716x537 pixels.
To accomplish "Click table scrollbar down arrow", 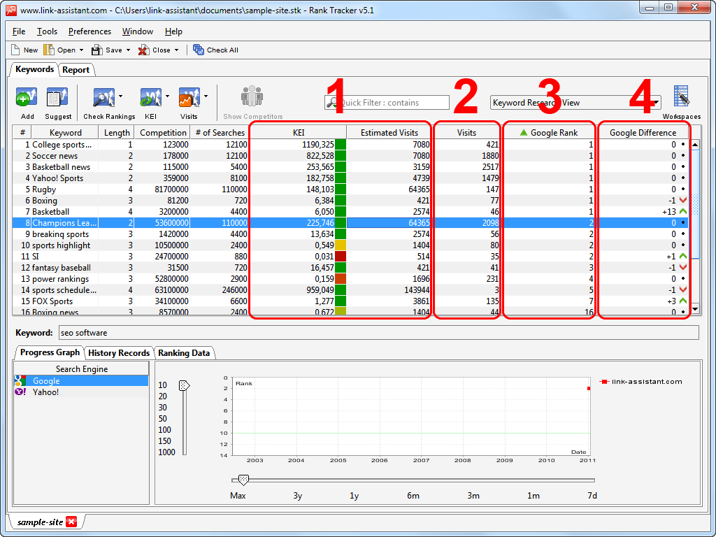I will [x=695, y=310].
